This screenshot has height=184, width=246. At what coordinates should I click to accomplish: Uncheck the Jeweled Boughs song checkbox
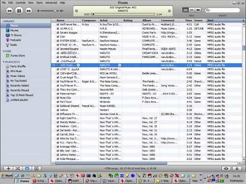[58, 49]
